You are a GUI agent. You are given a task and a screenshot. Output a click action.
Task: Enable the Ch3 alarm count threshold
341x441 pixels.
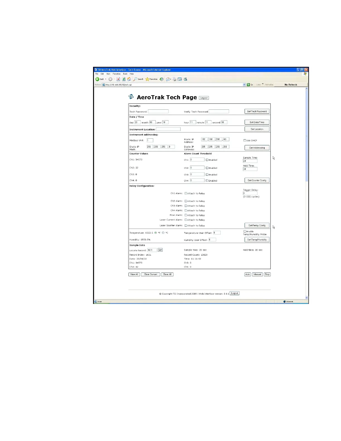[207, 175]
